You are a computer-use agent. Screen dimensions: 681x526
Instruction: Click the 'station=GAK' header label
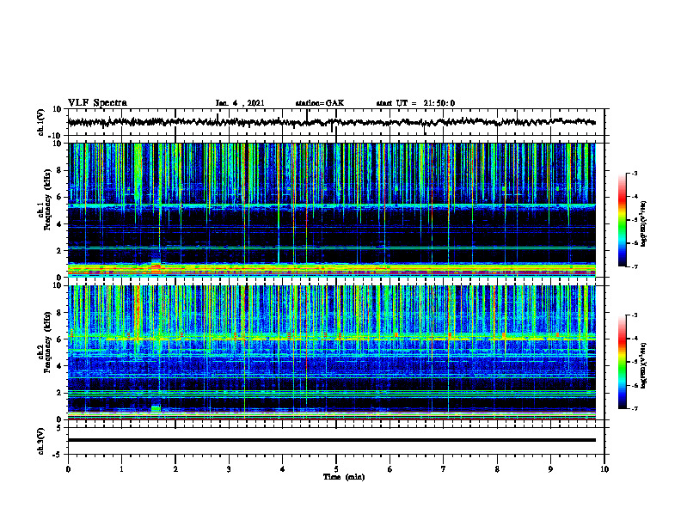click(320, 103)
